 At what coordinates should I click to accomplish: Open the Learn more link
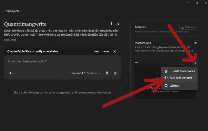pyautogui.click(x=101, y=51)
